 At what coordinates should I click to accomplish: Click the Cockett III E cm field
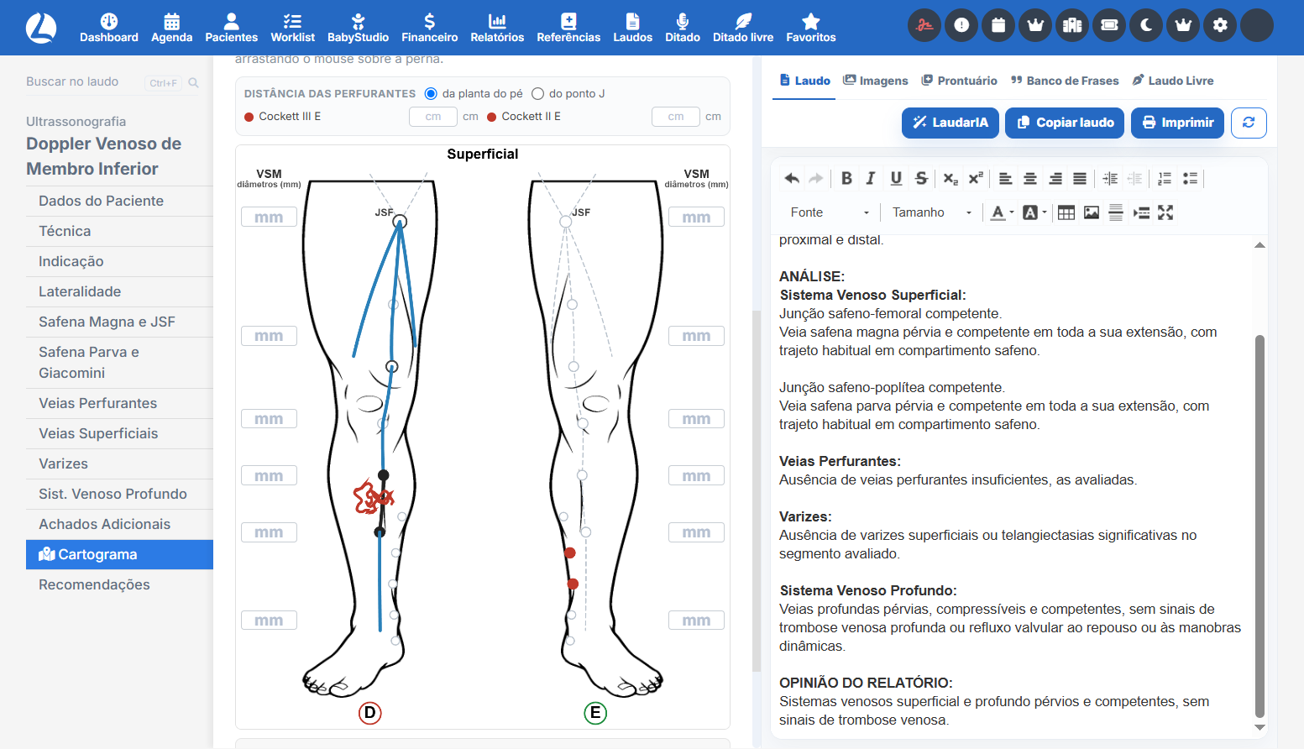tap(433, 117)
